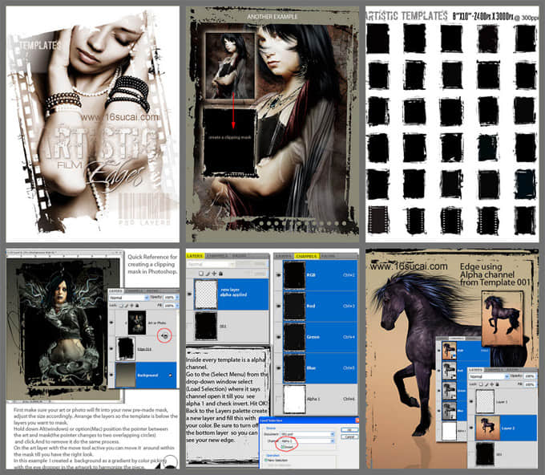This screenshot has width=545, height=475.
Task: Select the New Selection radio button
Action: click(266, 460)
